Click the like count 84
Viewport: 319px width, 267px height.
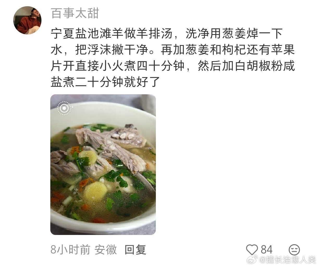(x=266, y=250)
